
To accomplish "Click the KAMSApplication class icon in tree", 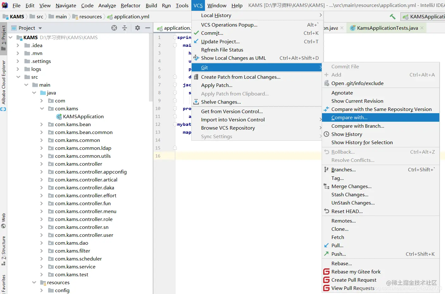I will click(59, 117).
